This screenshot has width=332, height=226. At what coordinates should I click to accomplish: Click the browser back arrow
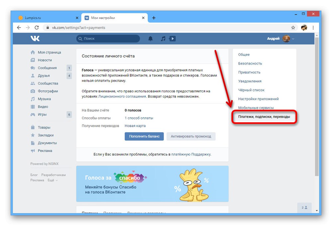[19, 28]
